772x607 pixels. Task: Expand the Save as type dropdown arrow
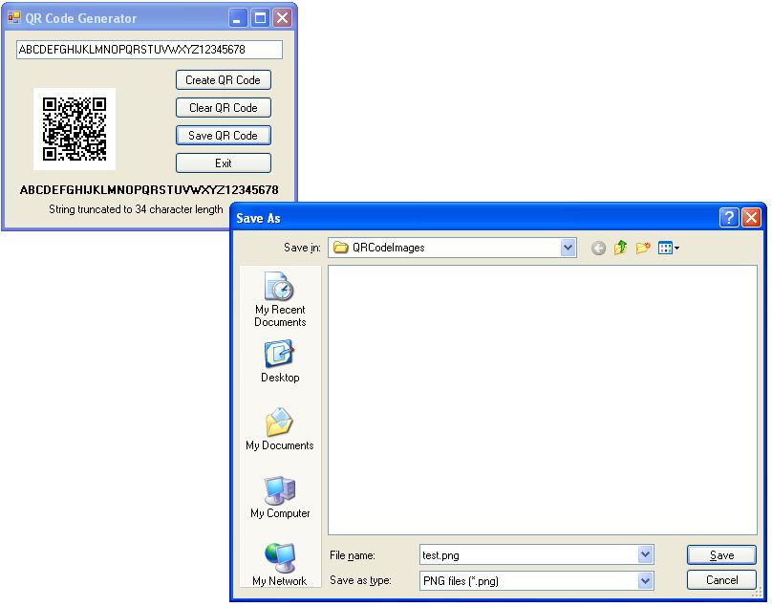[x=645, y=580]
